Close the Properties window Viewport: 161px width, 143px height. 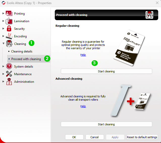pos(157,3)
